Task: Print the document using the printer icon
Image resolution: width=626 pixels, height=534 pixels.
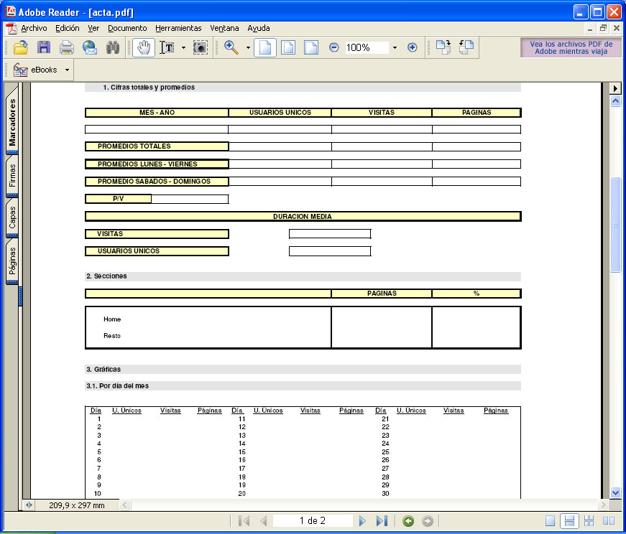Action: [x=67, y=48]
